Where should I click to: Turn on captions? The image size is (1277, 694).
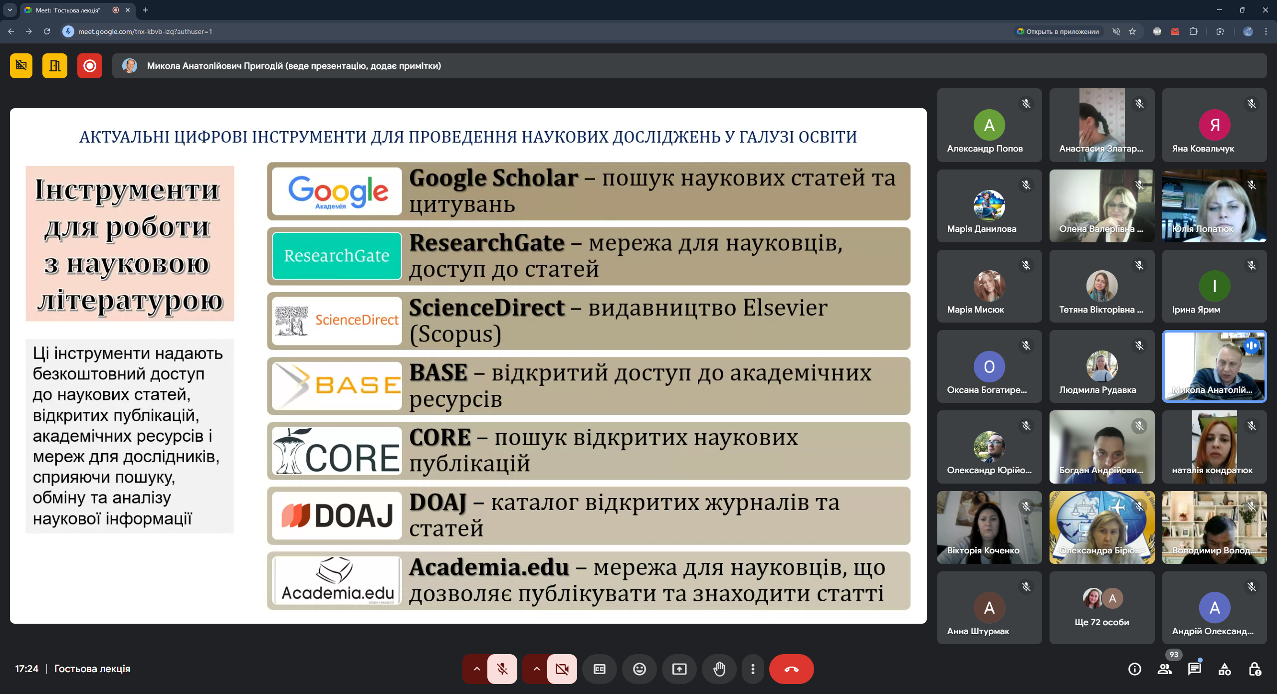coord(600,669)
